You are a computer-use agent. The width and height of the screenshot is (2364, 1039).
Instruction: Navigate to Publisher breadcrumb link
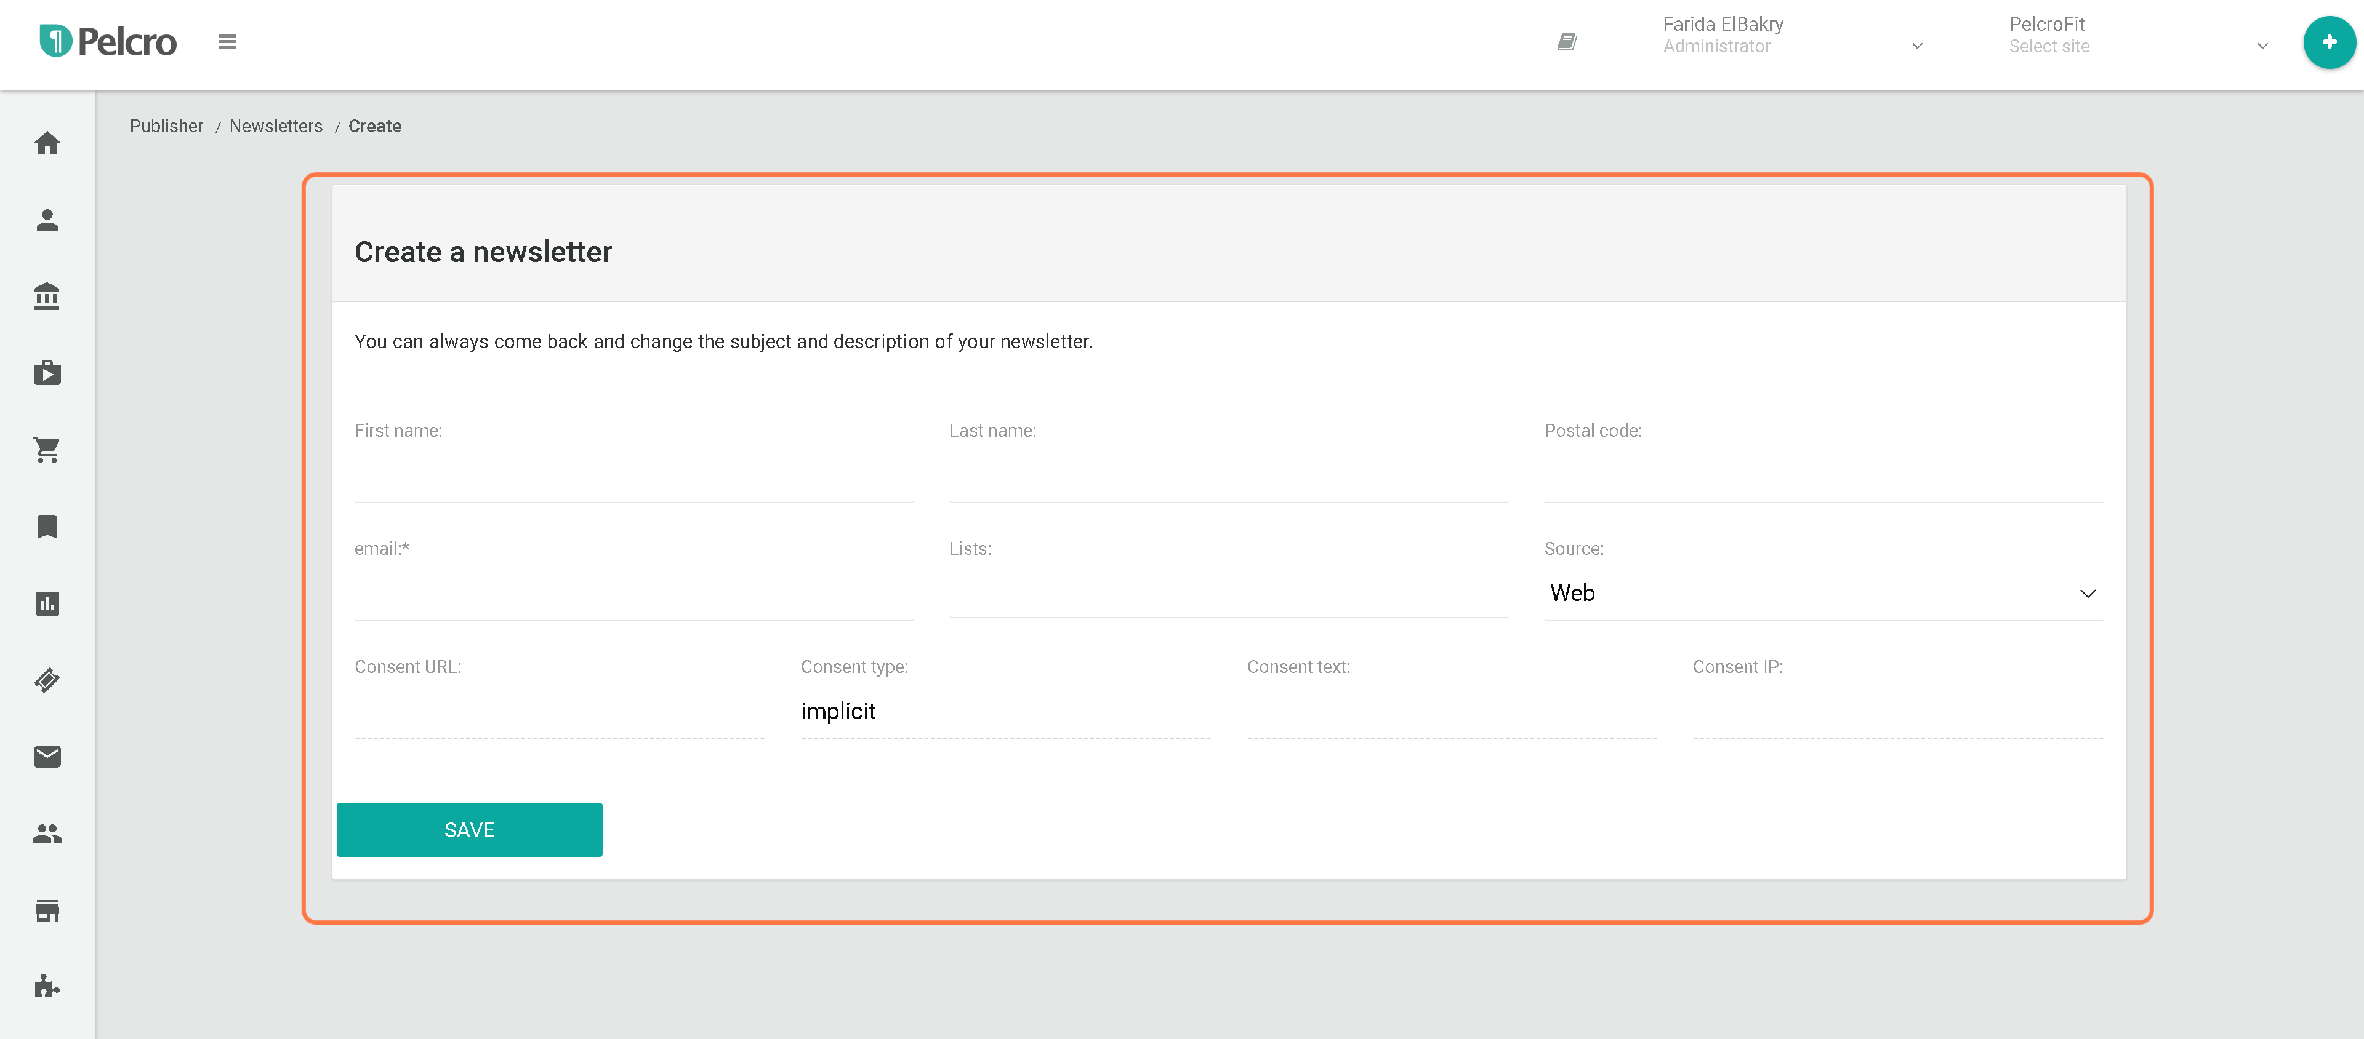tap(166, 127)
